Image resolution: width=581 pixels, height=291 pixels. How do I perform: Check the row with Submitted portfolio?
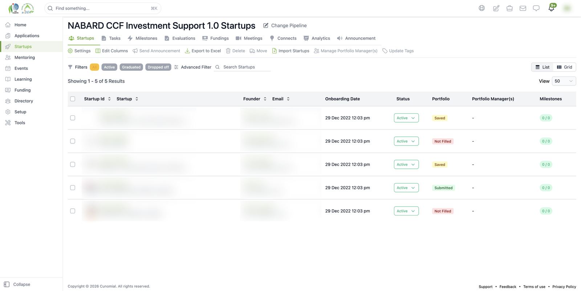[73, 188]
